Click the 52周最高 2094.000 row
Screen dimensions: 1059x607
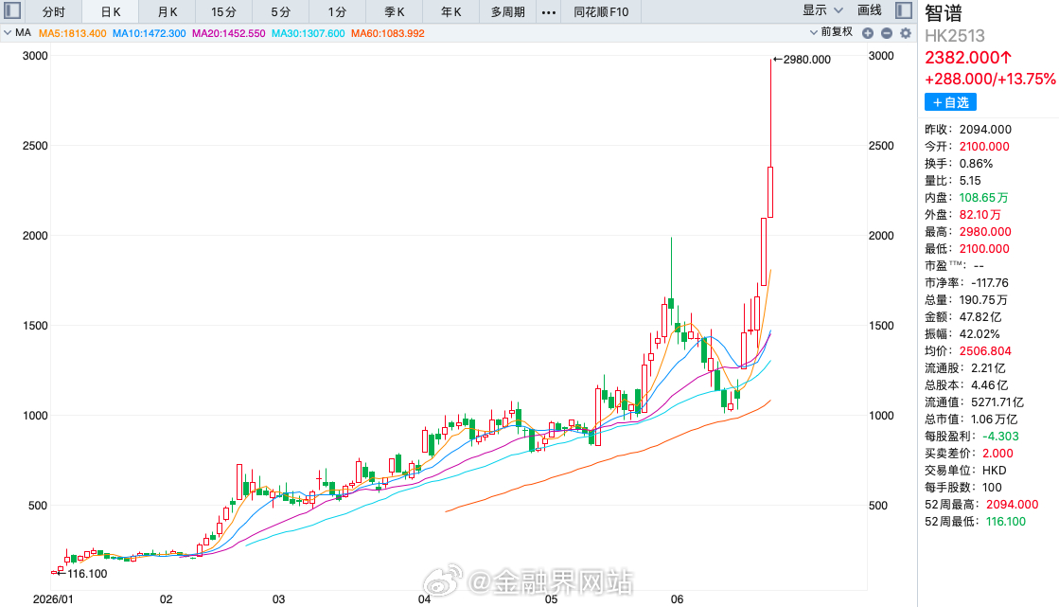click(981, 505)
